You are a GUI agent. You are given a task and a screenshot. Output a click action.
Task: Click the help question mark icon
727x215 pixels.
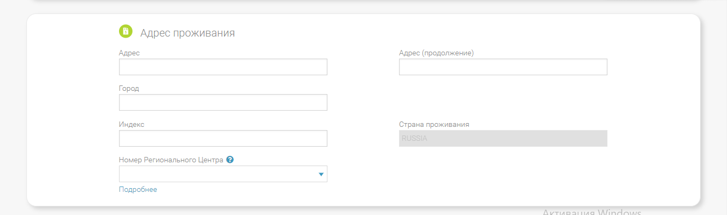coord(230,160)
